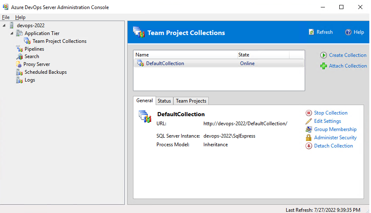The width and height of the screenshot is (371, 213).
Task: Click the Group Membership icon
Action: (x=308, y=129)
